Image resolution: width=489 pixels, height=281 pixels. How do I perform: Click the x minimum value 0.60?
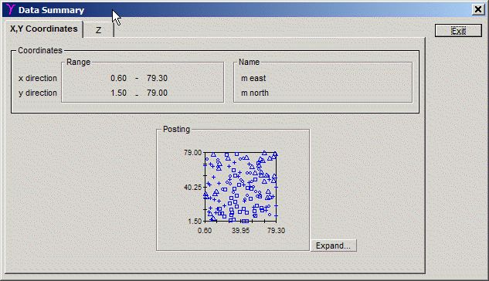[118, 78]
